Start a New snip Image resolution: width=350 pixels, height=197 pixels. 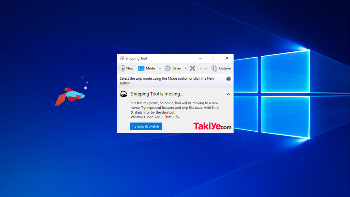coord(130,68)
